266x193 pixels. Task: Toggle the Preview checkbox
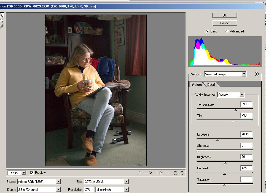tap(32, 173)
